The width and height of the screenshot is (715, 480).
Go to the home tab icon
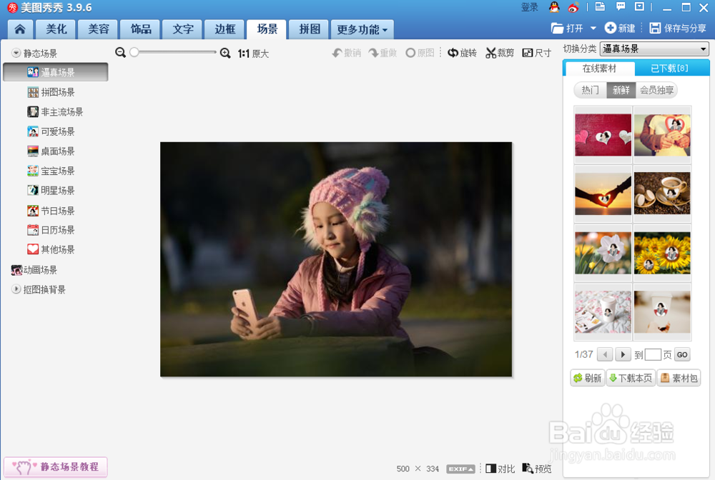click(20, 29)
